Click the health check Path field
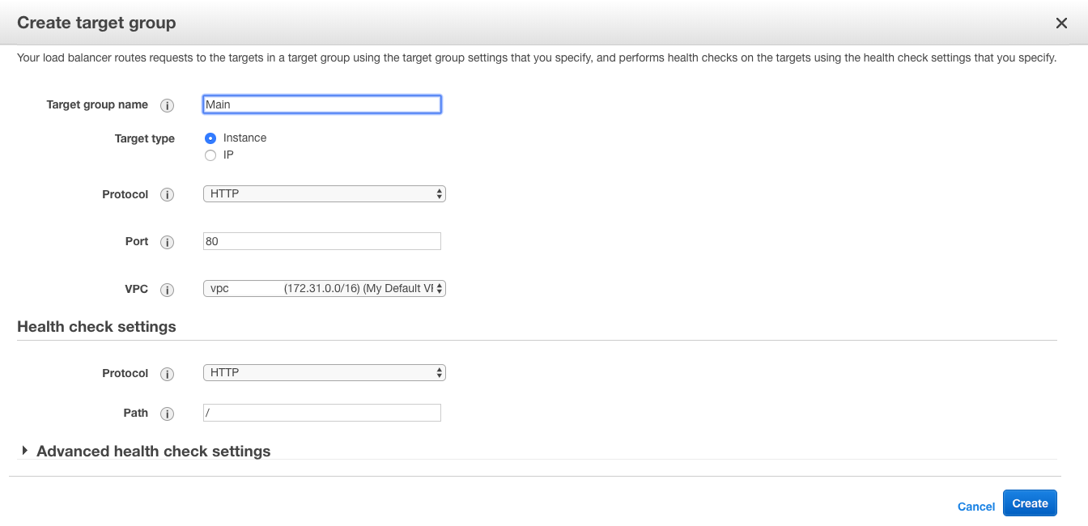This screenshot has height=526, width=1088. (322, 413)
